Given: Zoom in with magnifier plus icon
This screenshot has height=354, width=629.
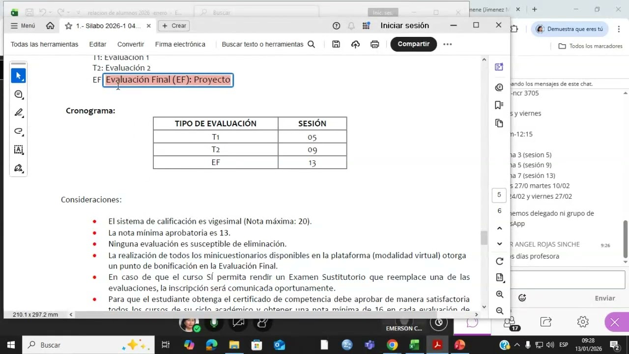Looking at the screenshot, I should tap(499, 294).
